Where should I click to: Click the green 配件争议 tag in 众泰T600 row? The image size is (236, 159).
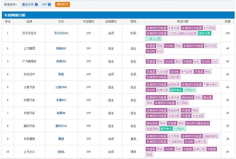pyautogui.click(x=176, y=90)
